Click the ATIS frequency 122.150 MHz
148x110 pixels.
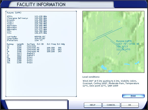[41, 16]
